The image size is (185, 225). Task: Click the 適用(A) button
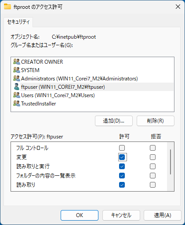click(163, 215)
